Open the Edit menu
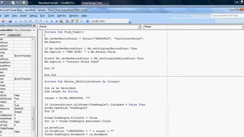The height and width of the screenshot is (137, 244). [x=7, y=16]
